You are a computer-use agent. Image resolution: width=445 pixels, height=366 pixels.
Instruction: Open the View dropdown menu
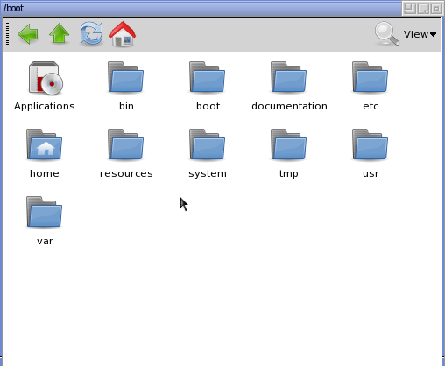pos(420,34)
